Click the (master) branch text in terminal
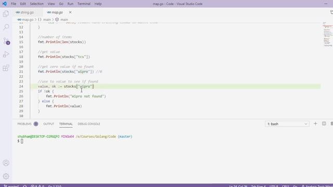The width and height of the screenshot is (333, 187). (x=125, y=137)
